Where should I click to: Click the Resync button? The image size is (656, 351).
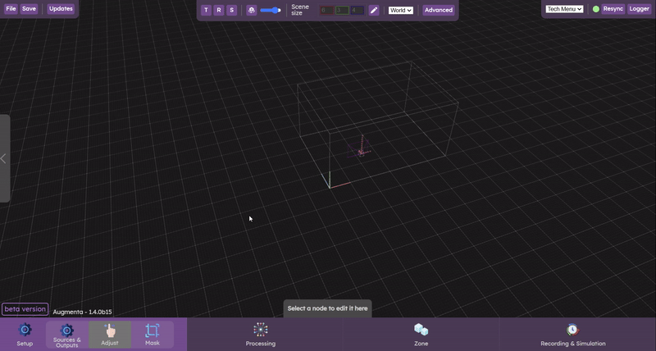pos(613,9)
